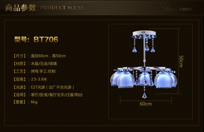
Task: Click the leftmost blue glass lampshade
Action: pos(114,79)
